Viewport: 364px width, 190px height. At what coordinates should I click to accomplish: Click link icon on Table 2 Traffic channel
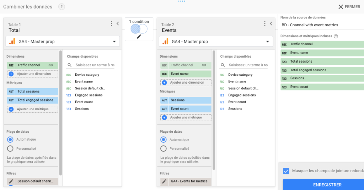[204, 65]
